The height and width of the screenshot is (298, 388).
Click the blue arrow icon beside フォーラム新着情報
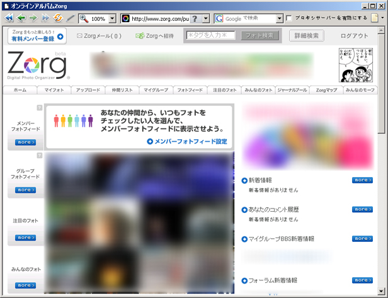(x=244, y=281)
